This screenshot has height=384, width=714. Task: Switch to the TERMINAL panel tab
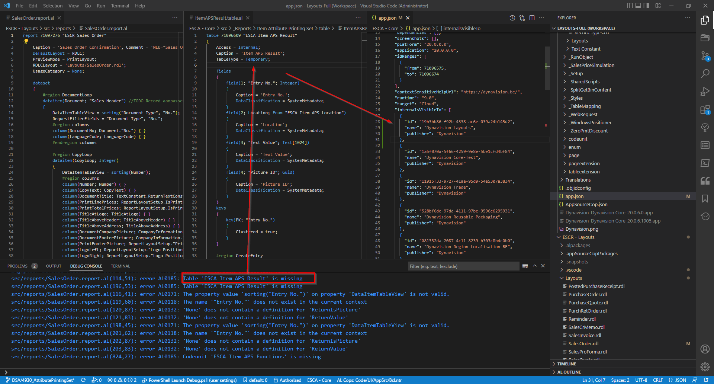120,266
